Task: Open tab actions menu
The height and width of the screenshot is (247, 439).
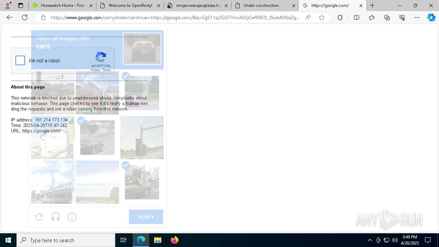Action: (x=21, y=5)
